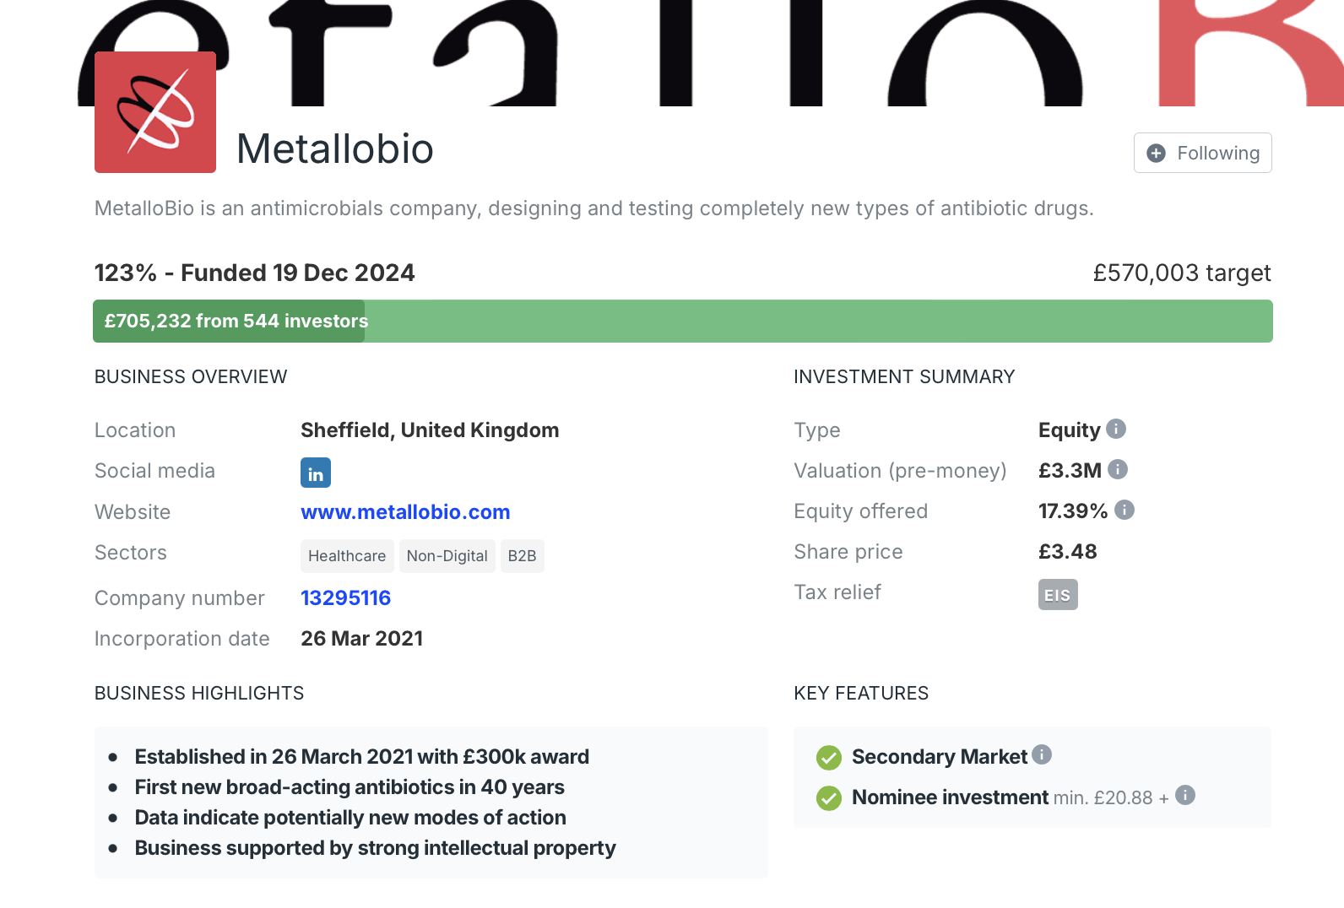Click info icon next to Equity type
This screenshot has height=908, width=1344.
(x=1116, y=429)
